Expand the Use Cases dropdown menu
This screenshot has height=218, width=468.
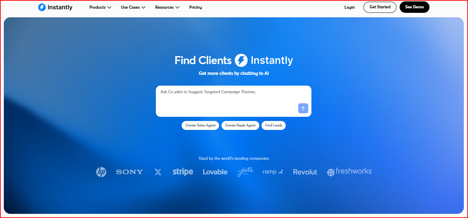133,7
